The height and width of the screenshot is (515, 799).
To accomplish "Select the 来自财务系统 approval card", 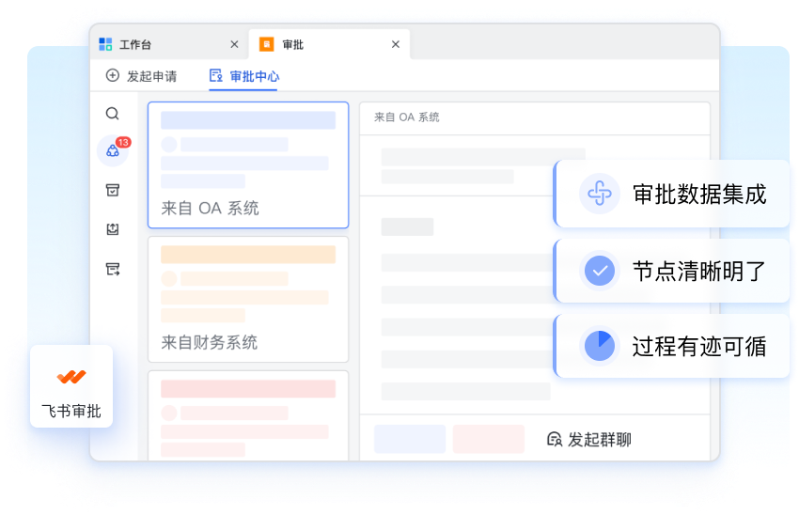I will (248, 300).
